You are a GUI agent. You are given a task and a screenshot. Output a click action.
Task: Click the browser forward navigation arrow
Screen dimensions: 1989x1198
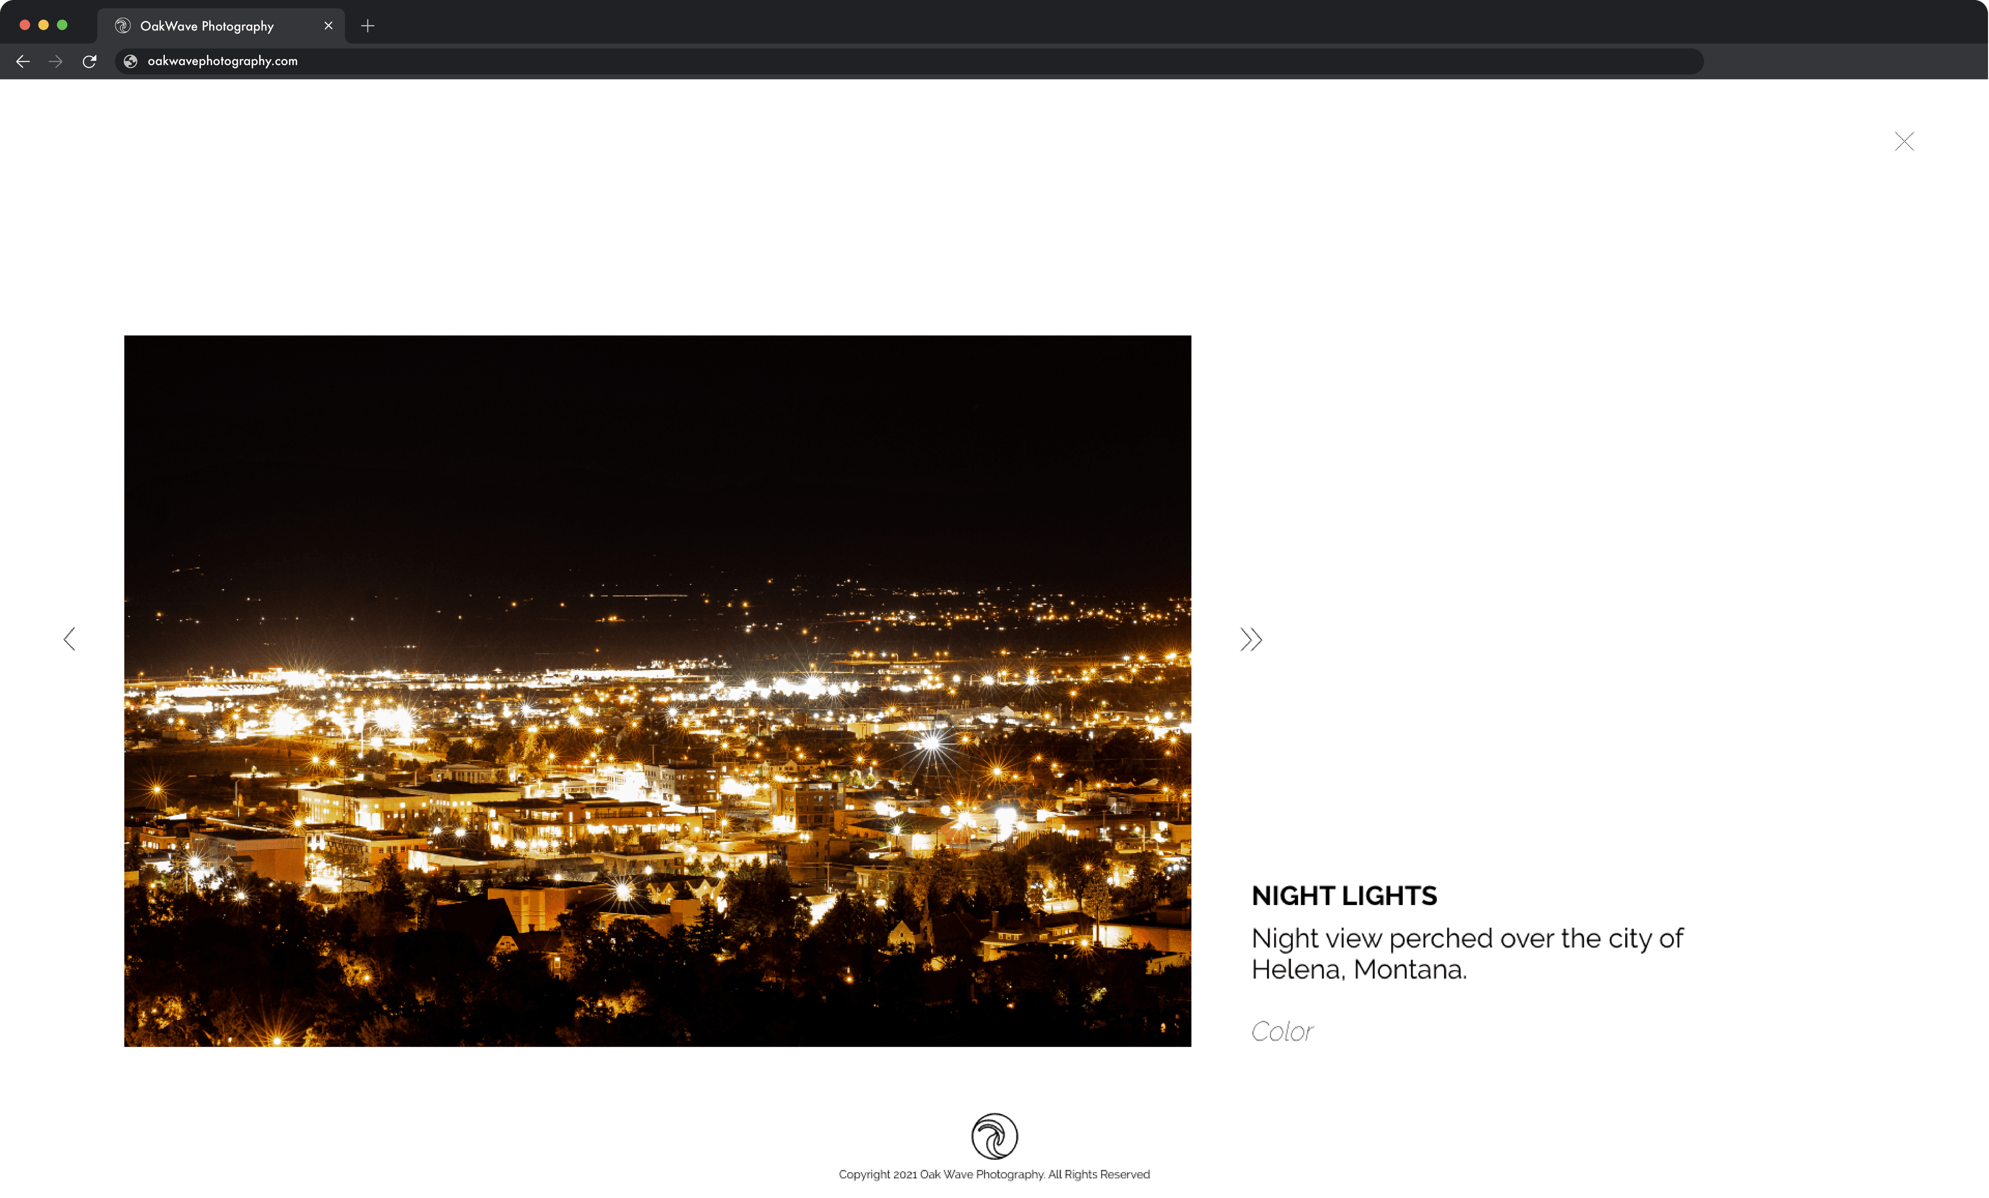[56, 61]
